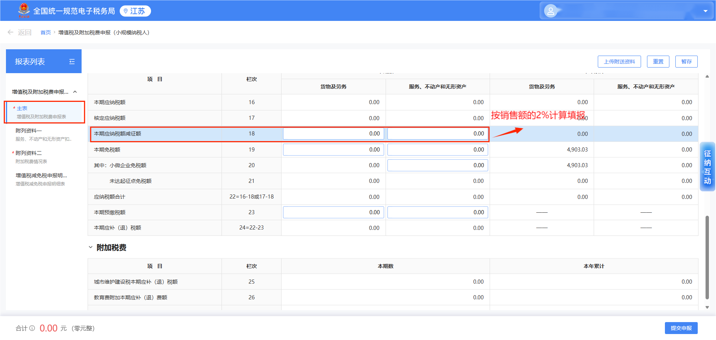Click the user avatar icon
This screenshot has width=716, height=340.
click(550, 11)
